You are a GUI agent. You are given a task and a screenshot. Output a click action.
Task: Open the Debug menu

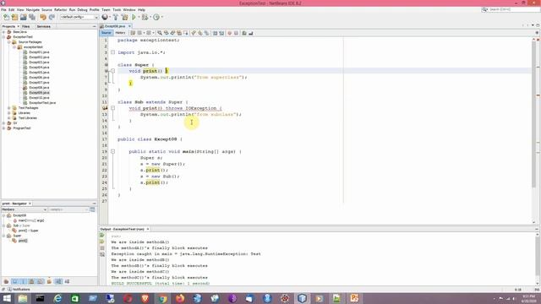(82, 9)
